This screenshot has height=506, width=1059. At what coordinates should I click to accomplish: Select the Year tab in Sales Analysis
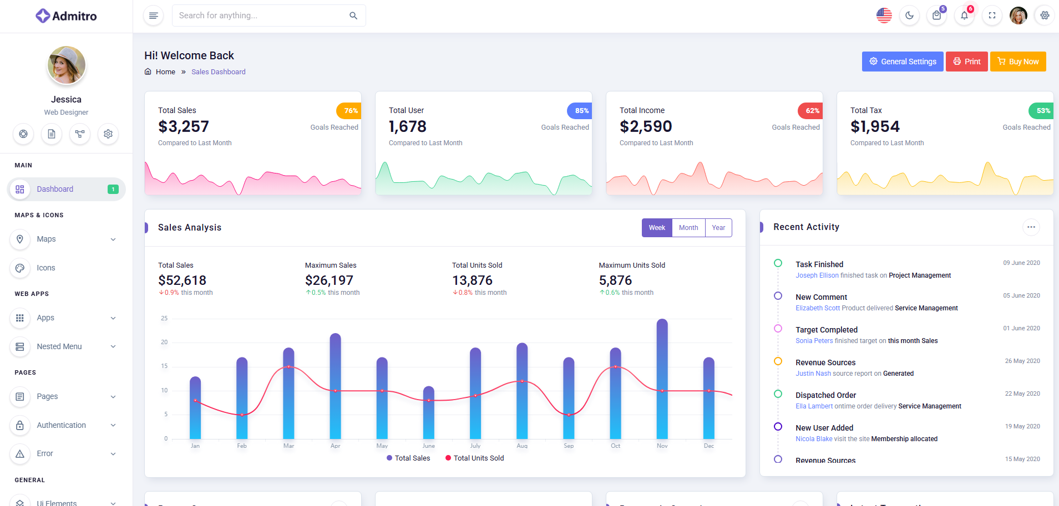pyautogui.click(x=718, y=228)
